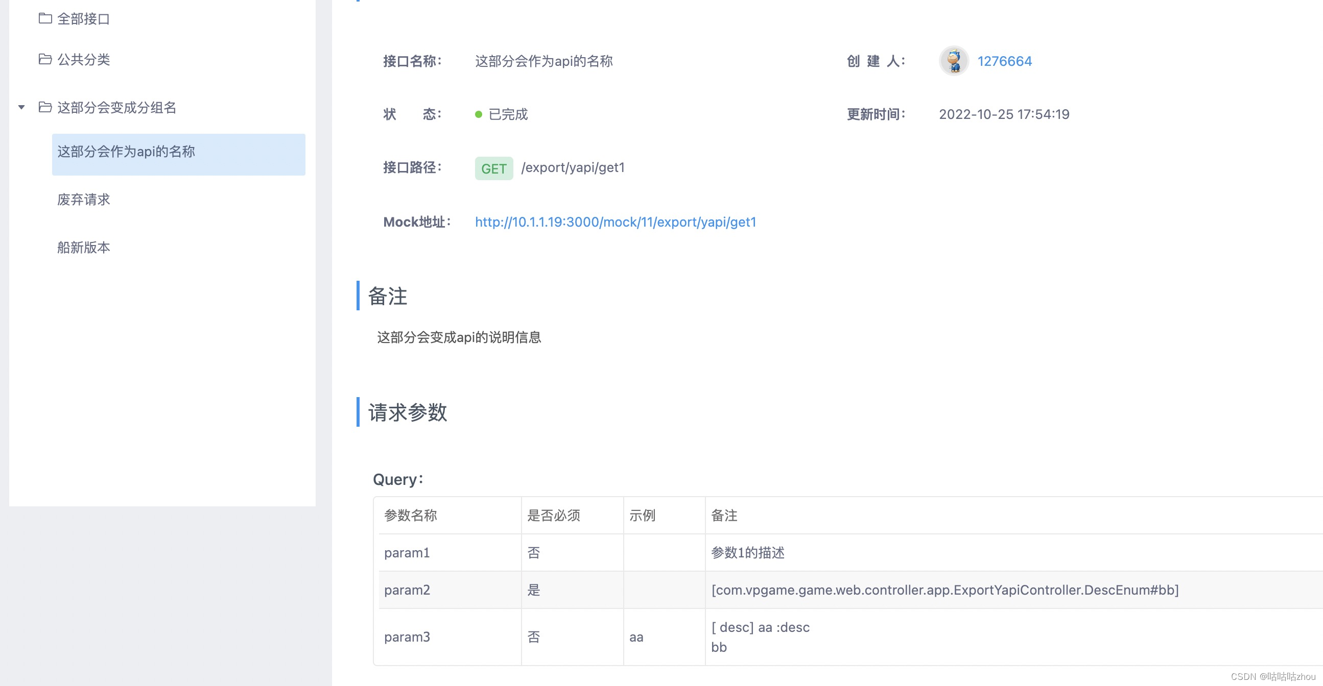The height and width of the screenshot is (686, 1323).
Task: Click the param1 table row
Action: point(407,553)
